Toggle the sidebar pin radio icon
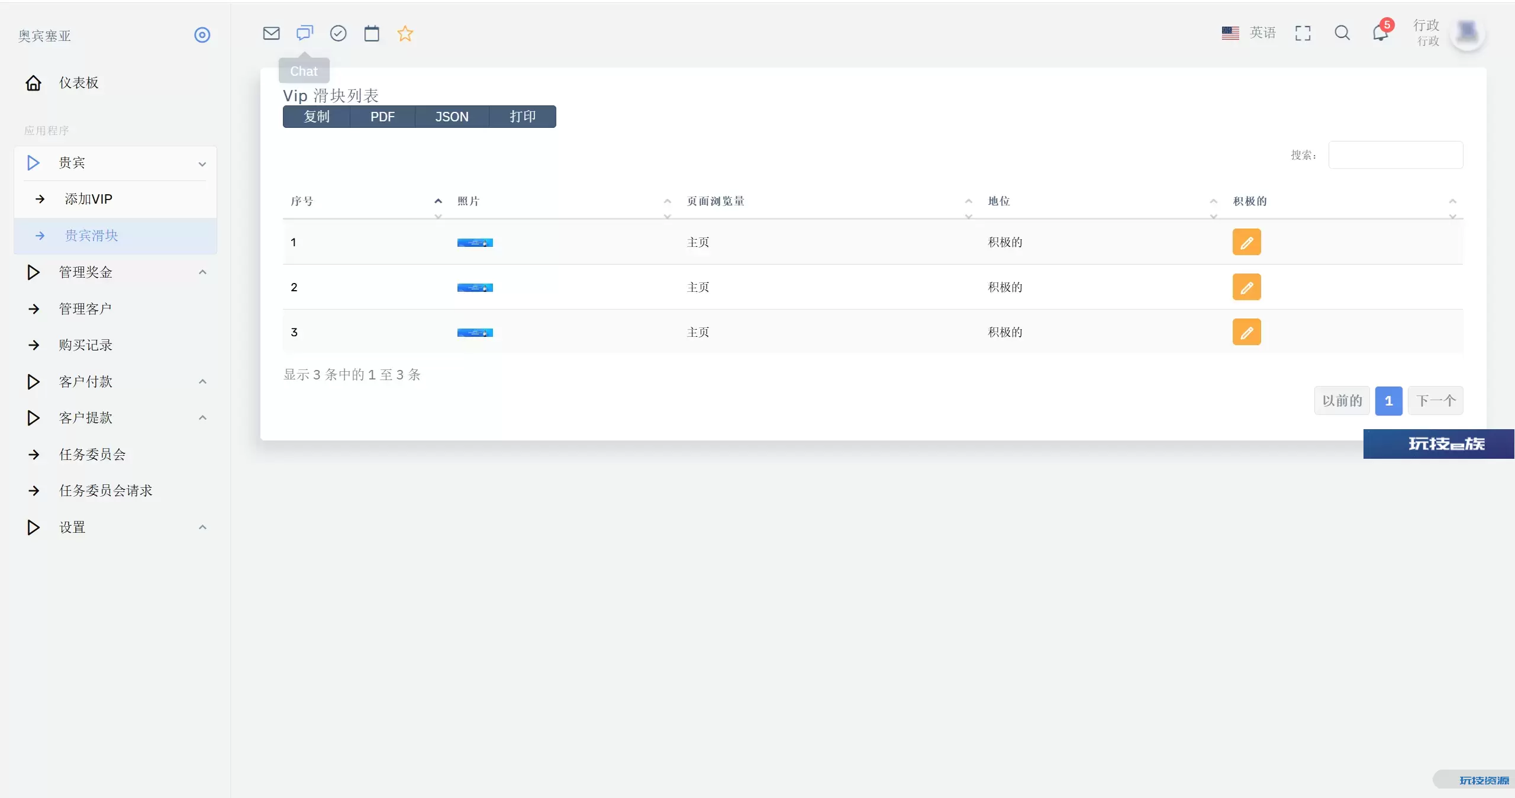Viewport: 1515px width, 798px height. click(x=202, y=35)
